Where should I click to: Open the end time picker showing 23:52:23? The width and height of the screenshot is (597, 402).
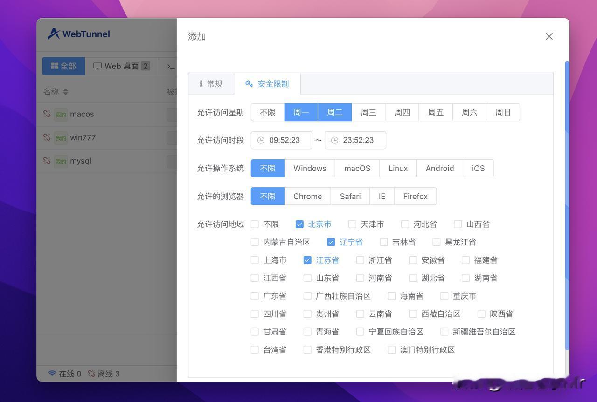[355, 140]
